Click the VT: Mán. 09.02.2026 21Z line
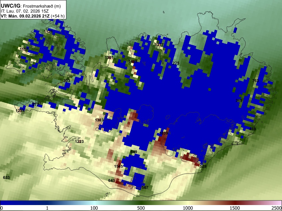The image size is (282, 211). point(33,16)
